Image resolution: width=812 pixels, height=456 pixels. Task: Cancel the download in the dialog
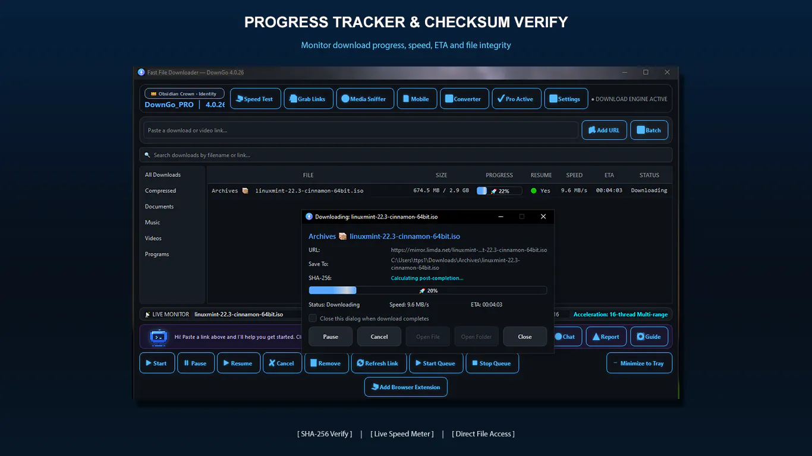click(x=379, y=337)
